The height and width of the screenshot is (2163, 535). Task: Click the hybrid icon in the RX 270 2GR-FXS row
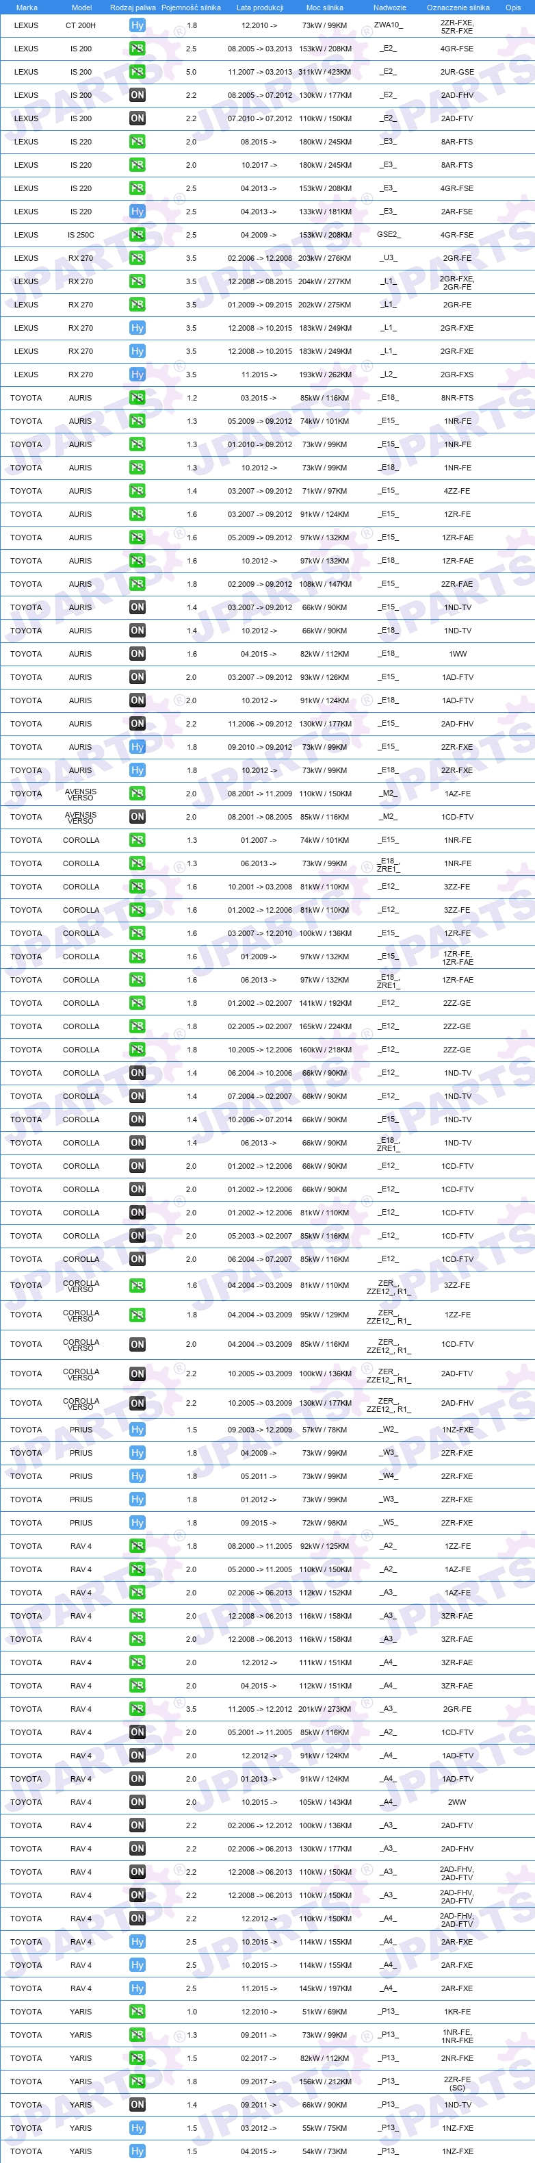(138, 375)
